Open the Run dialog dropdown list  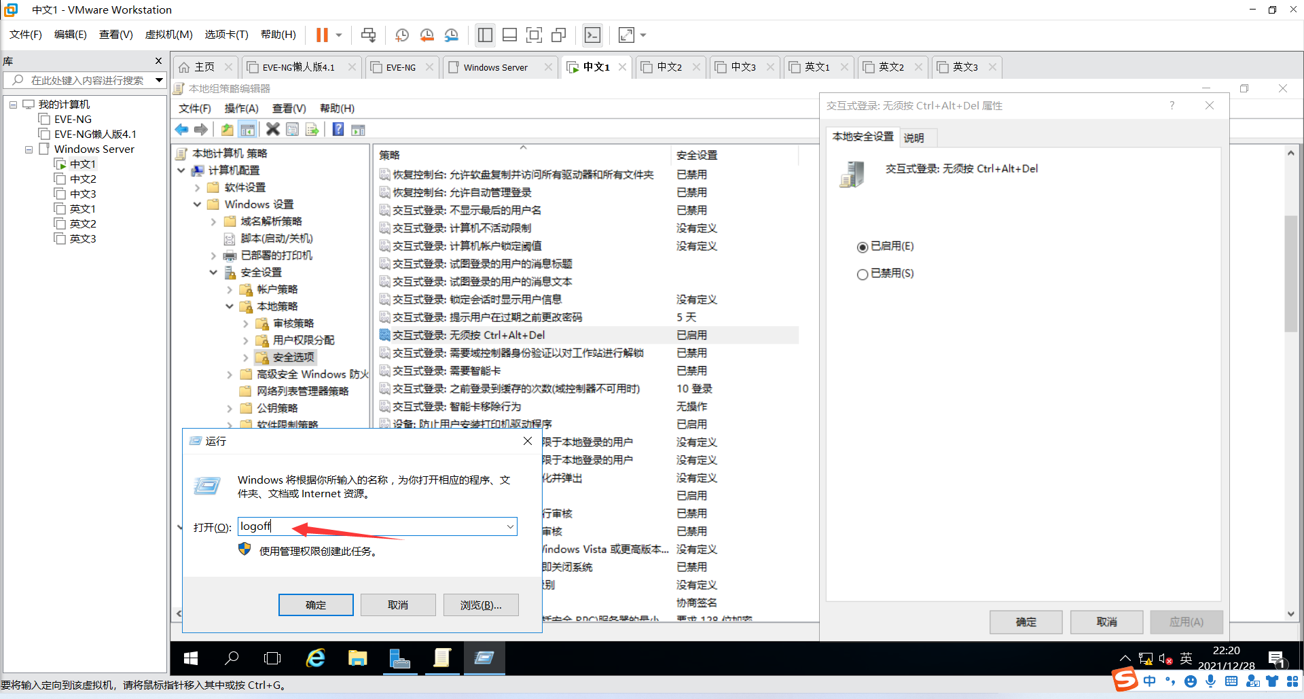[x=509, y=526]
